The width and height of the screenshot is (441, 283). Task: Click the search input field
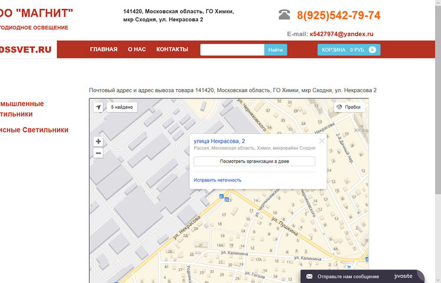pos(231,50)
